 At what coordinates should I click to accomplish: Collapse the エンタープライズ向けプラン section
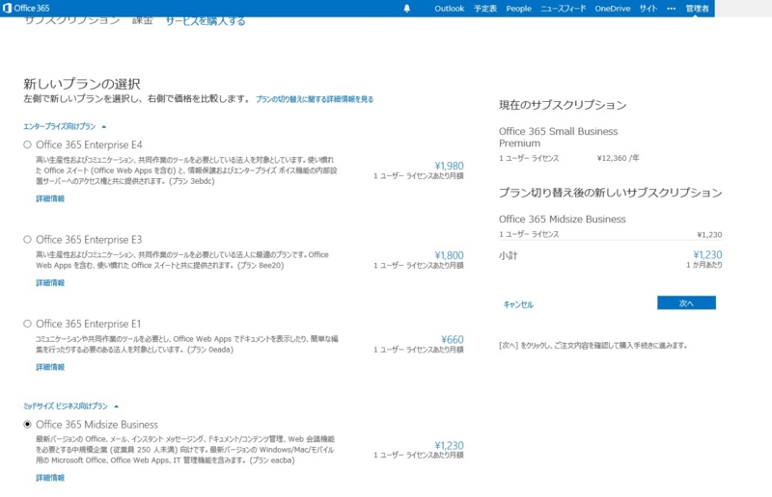pos(65,126)
